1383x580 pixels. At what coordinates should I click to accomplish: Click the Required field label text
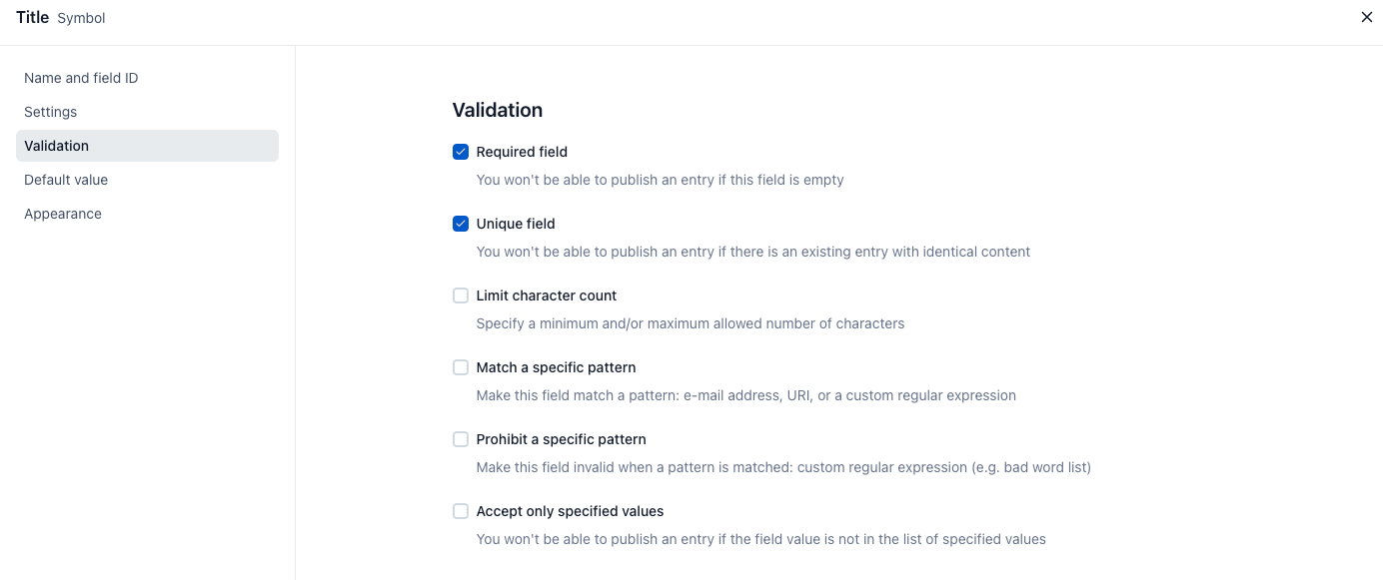pos(522,151)
